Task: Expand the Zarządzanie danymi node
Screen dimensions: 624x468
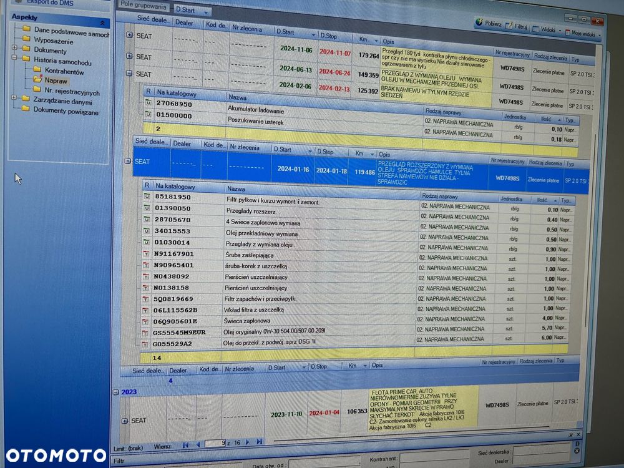Action: pyautogui.click(x=15, y=97)
